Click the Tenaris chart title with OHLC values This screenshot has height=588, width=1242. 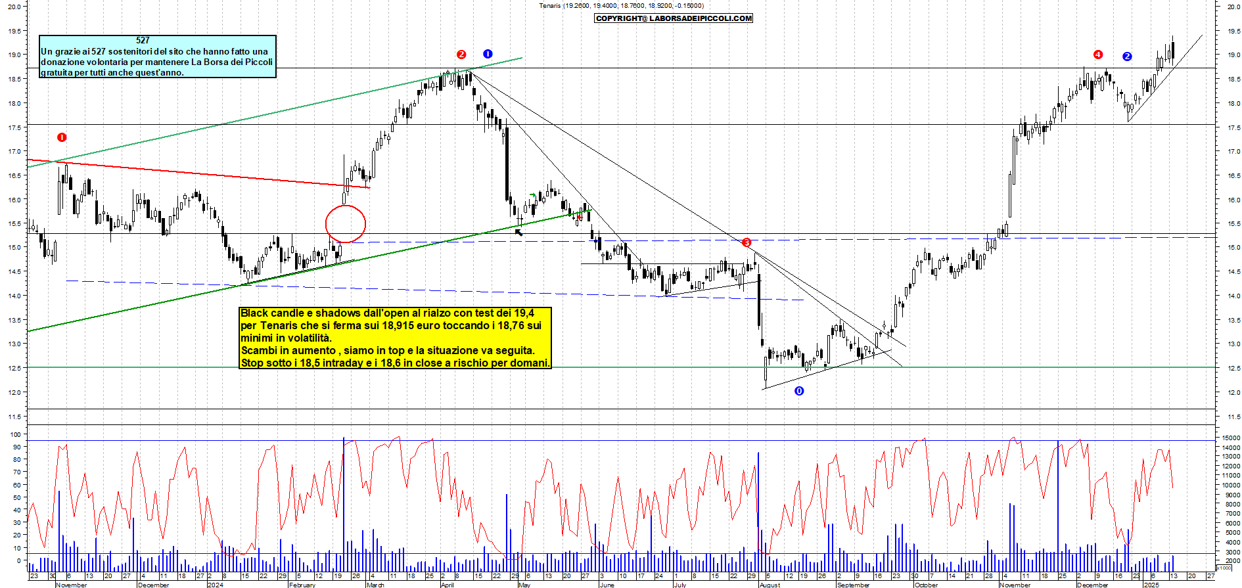pyautogui.click(x=621, y=5)
